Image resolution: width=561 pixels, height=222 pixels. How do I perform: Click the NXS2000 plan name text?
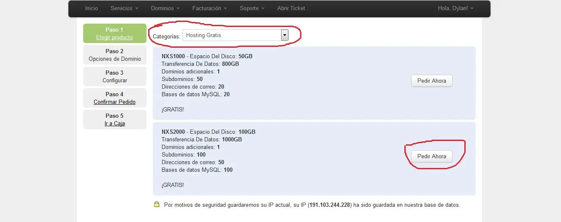tap(173, 132)
